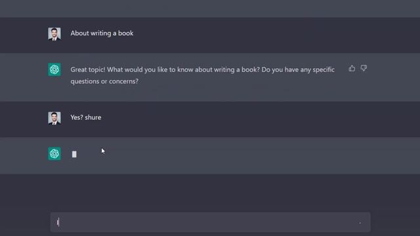Click the word "specific" in the response
Screen dimensions: 420x236
tap(324, 69)
